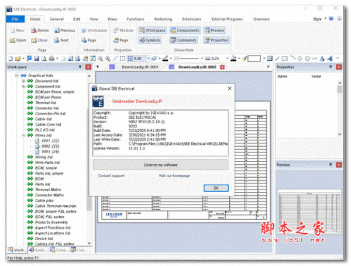The width and height of the screenshot is (351, 266).
Task: Collapse the Wires list tree node
Action: (23, 135)
